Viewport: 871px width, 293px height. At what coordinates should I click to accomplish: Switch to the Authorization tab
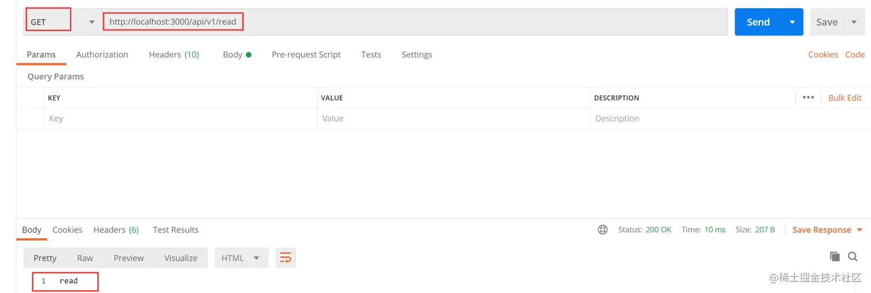coord(102,55)
